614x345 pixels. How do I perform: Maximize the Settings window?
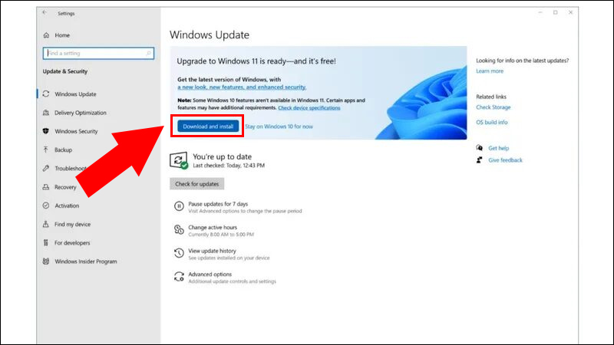(x=555, y=12)
